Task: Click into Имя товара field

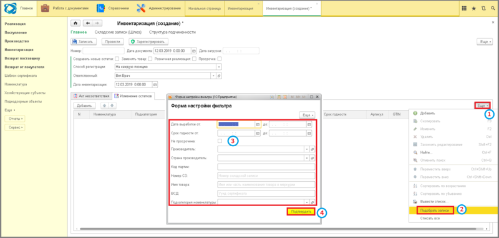Action: click(x=266, y=184)
